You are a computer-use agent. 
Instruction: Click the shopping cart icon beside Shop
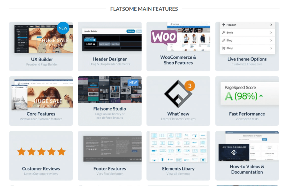tap(223, 48)
